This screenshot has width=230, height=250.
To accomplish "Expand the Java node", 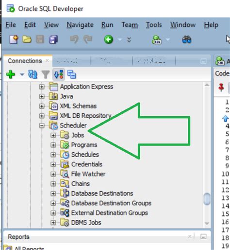I will tap(42, 96).
